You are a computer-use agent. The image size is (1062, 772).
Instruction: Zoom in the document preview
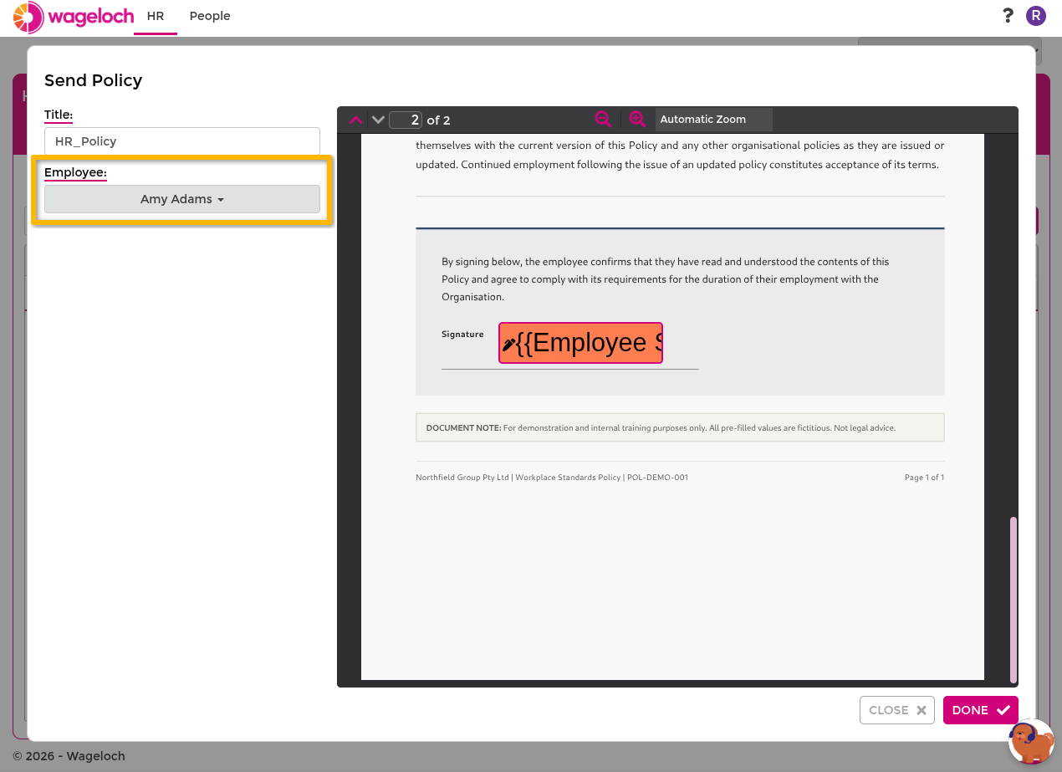tap(637, 119)
